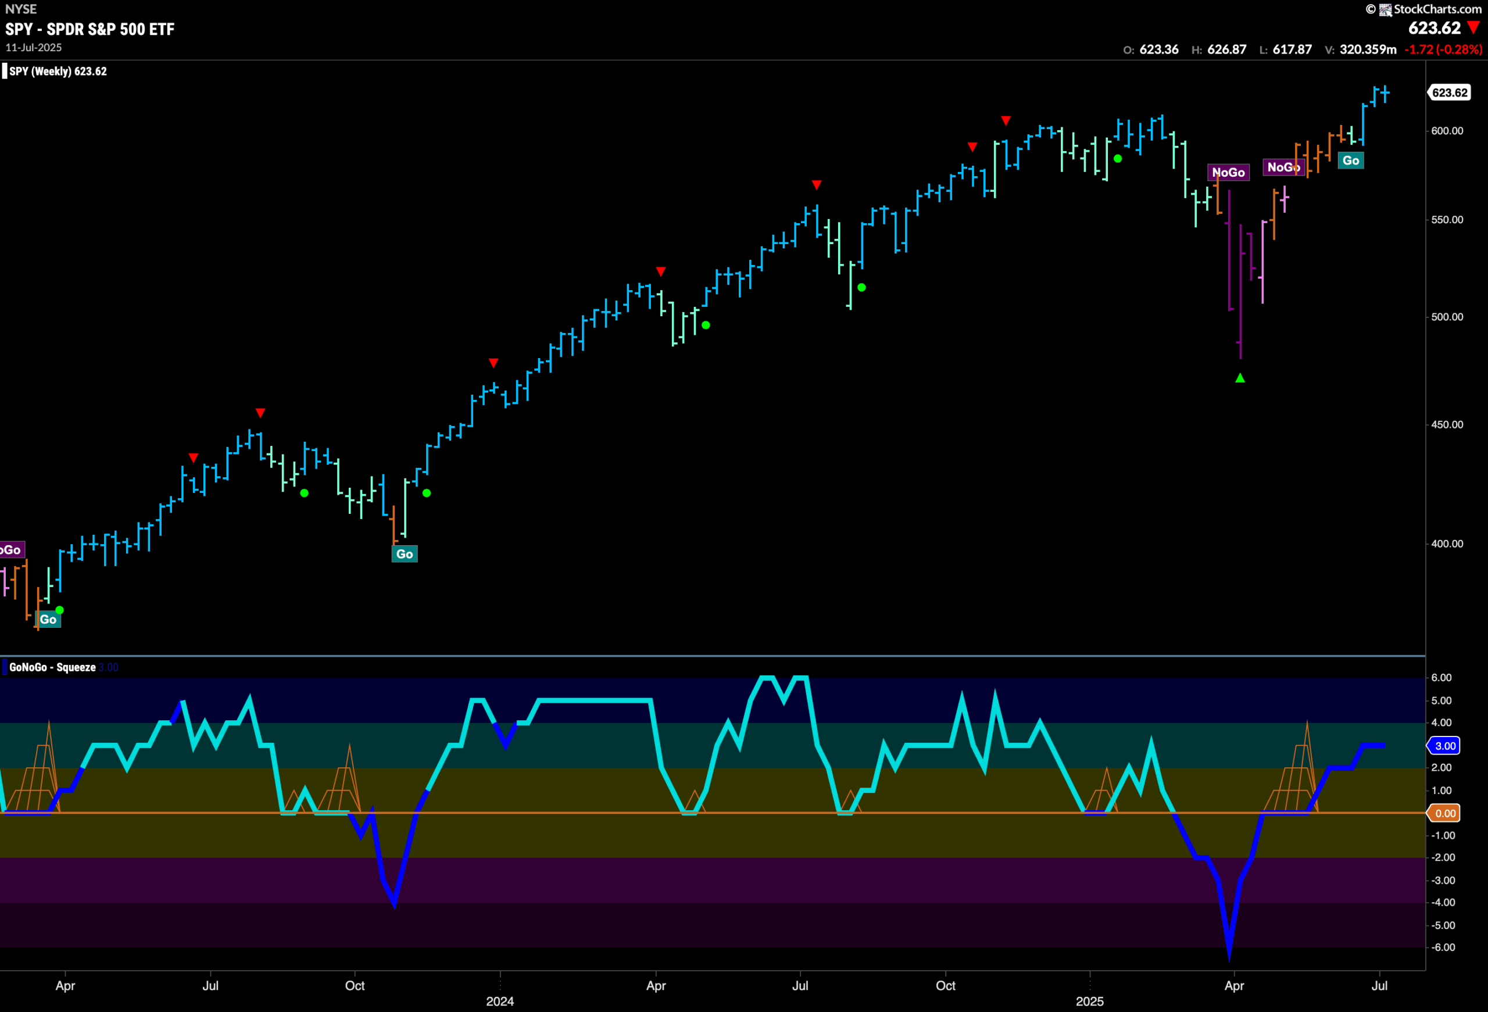This screenshot has height=1012, width=1488.
Task: Click the red countertrend arrow above the July 2023 high
Action: [x=260, y=413]
